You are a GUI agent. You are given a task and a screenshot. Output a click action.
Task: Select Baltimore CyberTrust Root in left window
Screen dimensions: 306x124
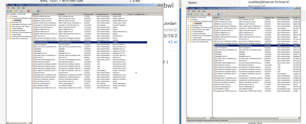click(90, 21)
